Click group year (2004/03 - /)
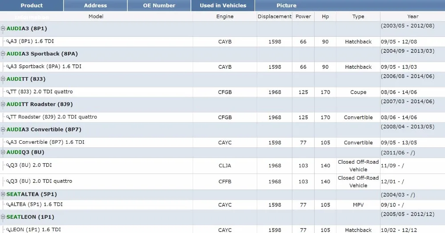This screenshot has width=445, height=233. click(x=398, y=195)
